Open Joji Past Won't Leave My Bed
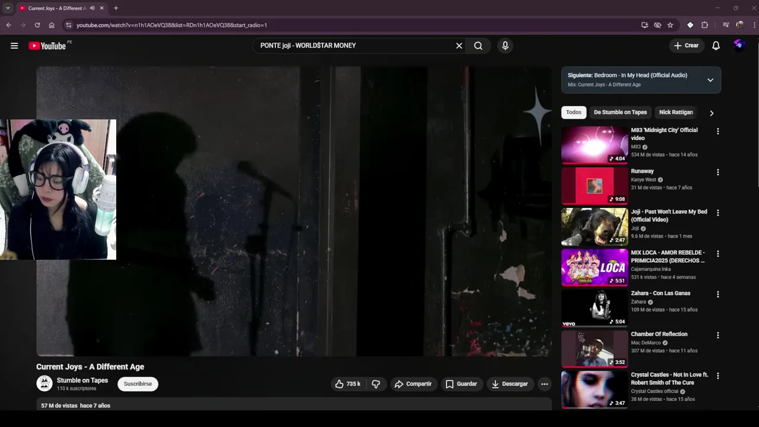 [595, 227]
